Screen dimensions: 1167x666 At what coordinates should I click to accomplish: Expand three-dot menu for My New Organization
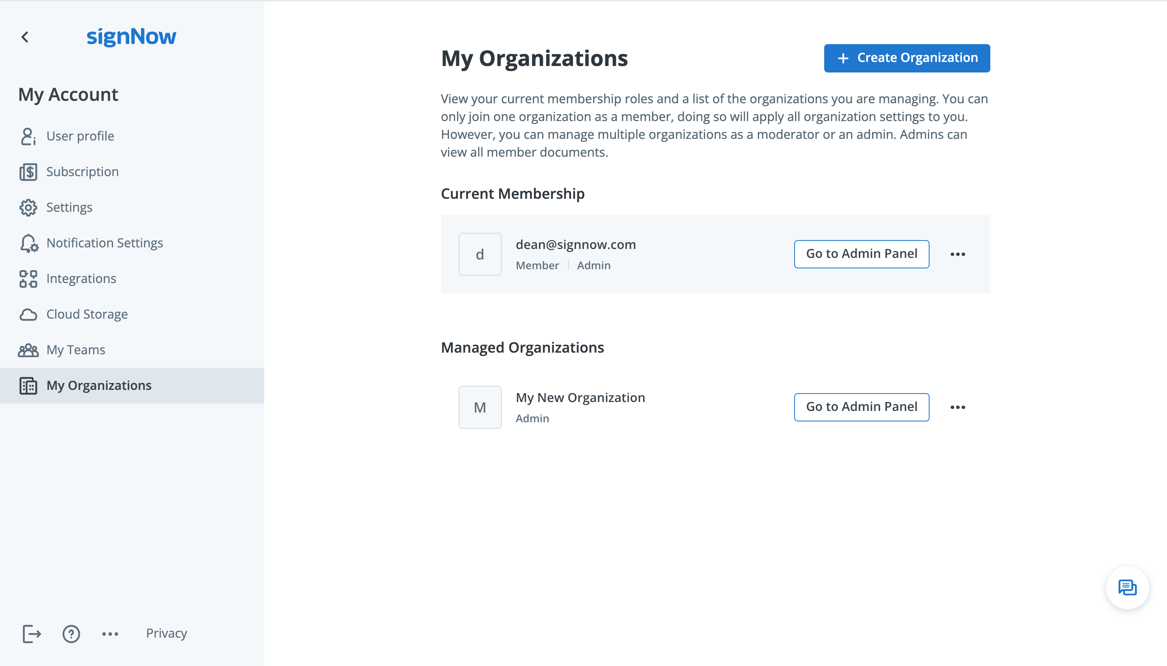click(958, 406)
